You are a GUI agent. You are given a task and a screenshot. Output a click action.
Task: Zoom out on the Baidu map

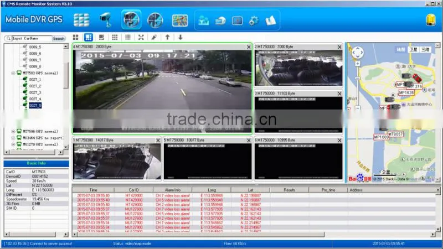(x=358, y=108)
